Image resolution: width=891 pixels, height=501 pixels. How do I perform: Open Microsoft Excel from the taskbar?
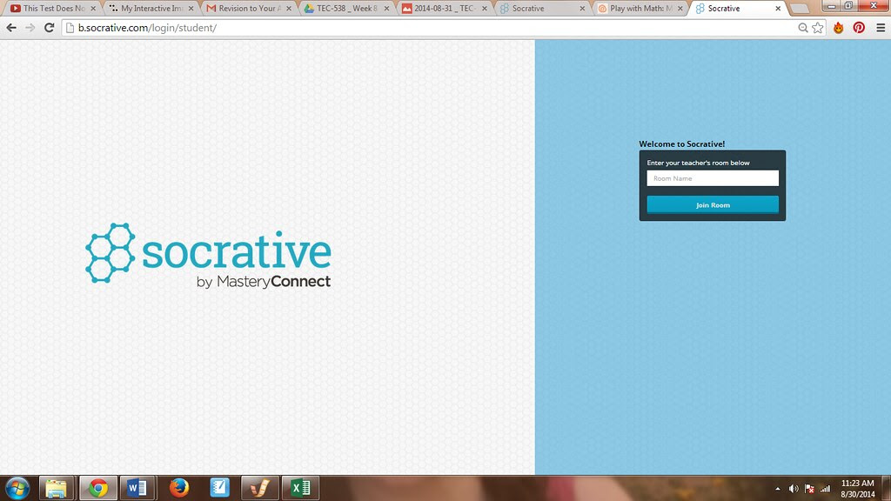[x=300, y=488]
